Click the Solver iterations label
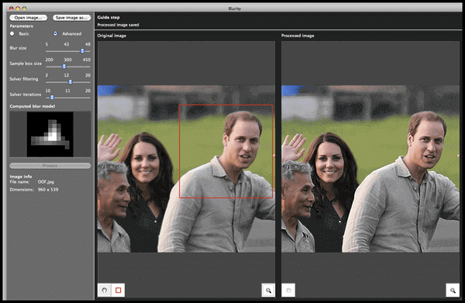465x303 pixels. pyautogui.click(x=26, y=95)
